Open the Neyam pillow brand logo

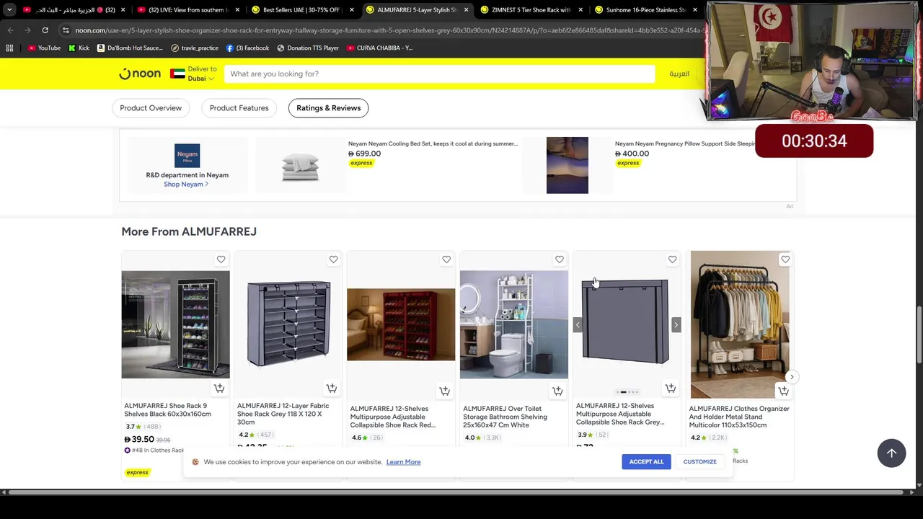coord(187,156)
